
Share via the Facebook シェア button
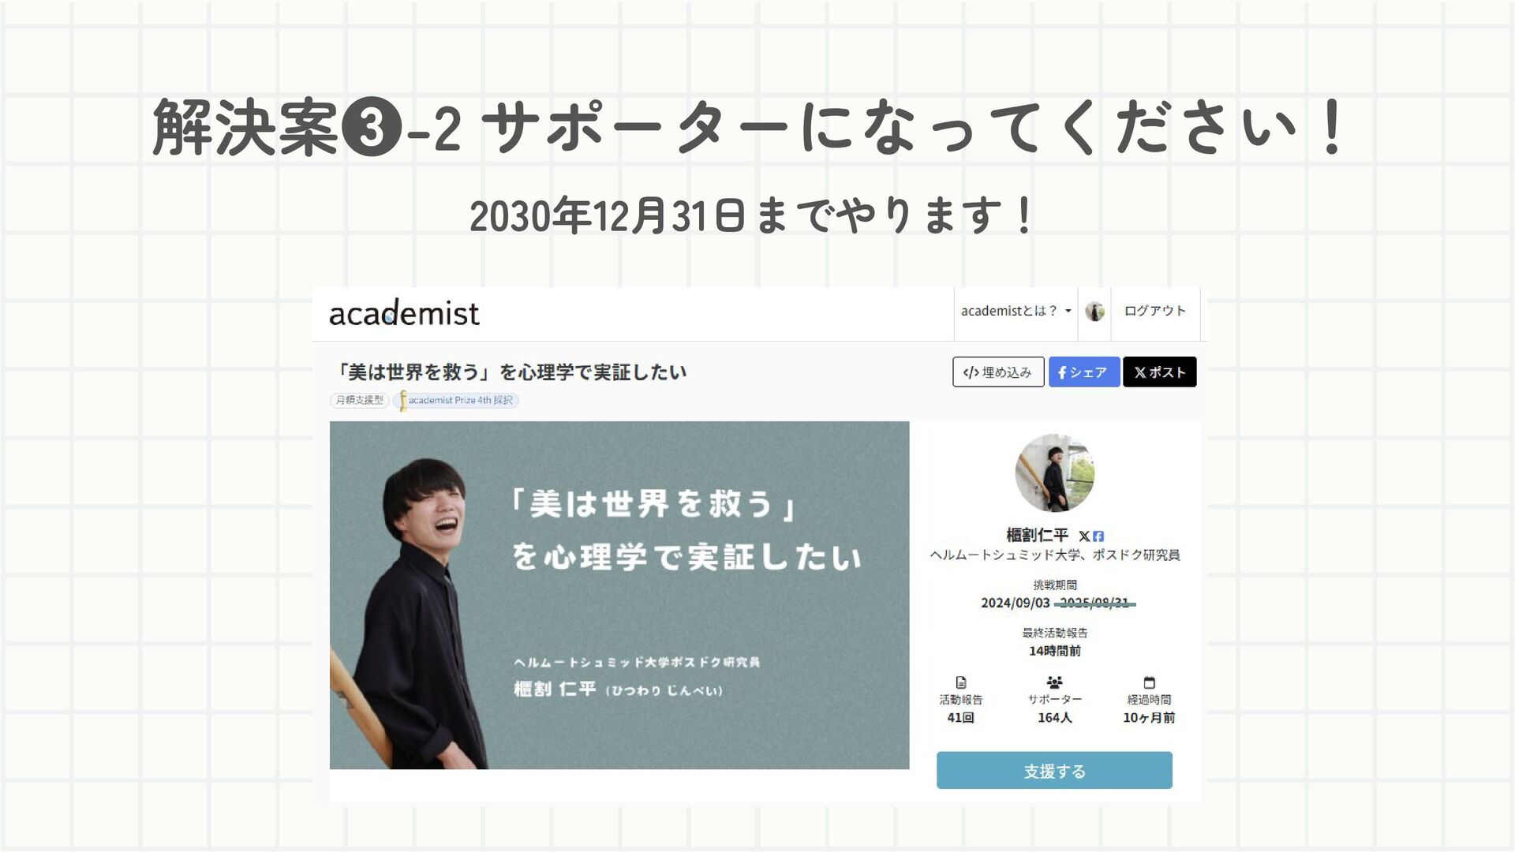click(x=1083, y=372)
